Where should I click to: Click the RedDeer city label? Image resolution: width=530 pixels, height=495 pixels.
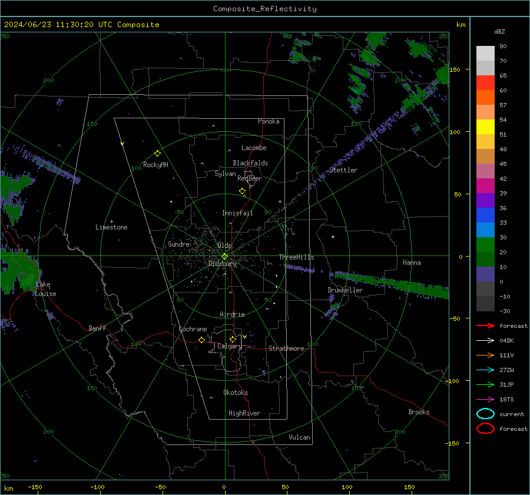tap(250, 178)
